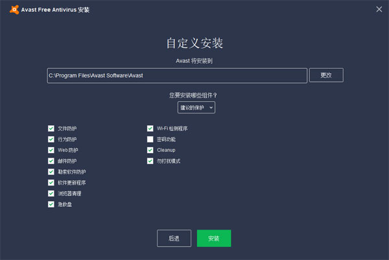Image resolution: width=389 pixels, height=260 pixels.
Task: Open the 建议的保护 dropdown
Action: pyautogui.click(x=196, y=107)
